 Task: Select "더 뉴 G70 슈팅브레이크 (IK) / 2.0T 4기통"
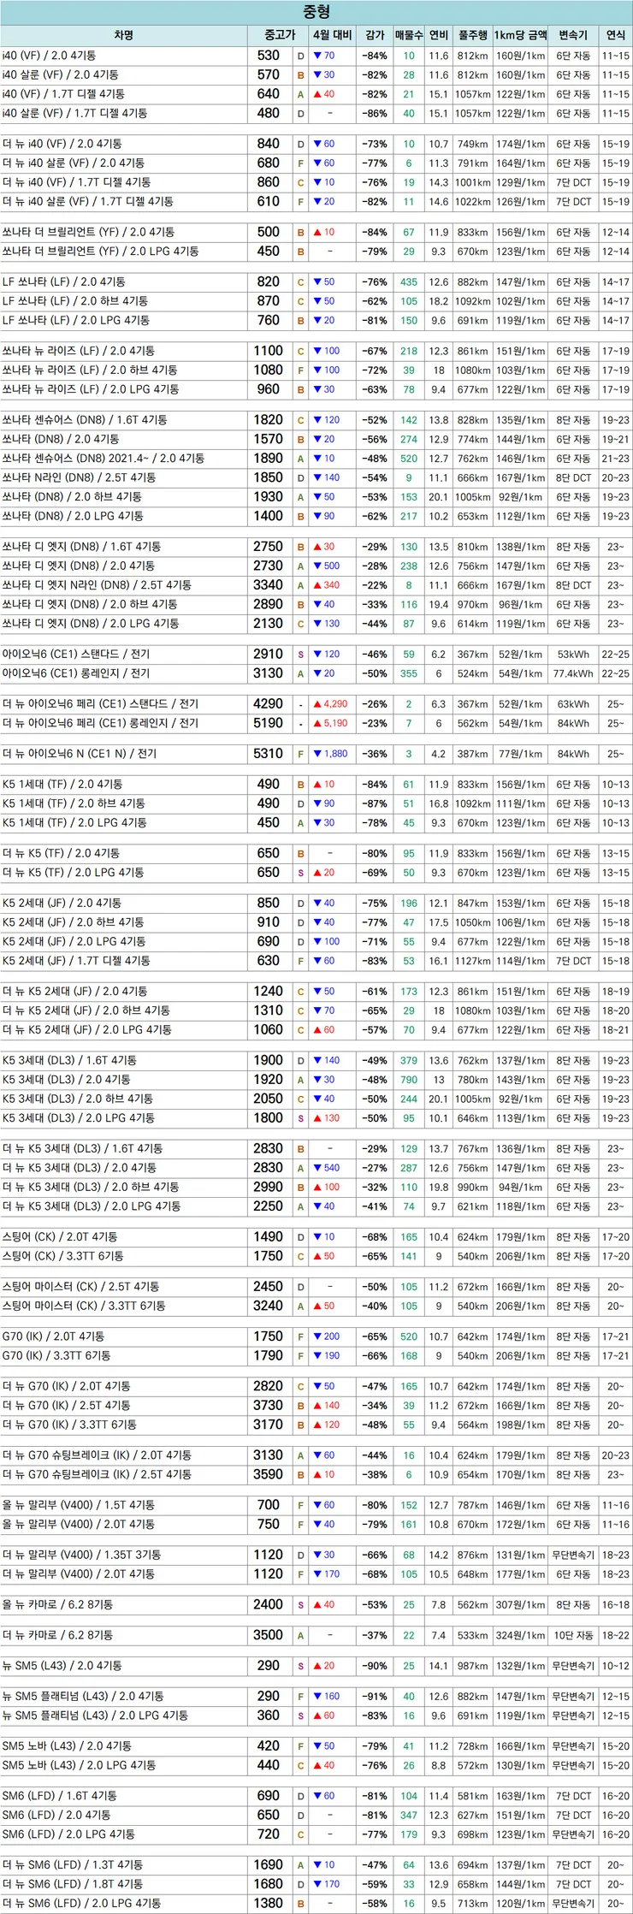(97, 1455)
